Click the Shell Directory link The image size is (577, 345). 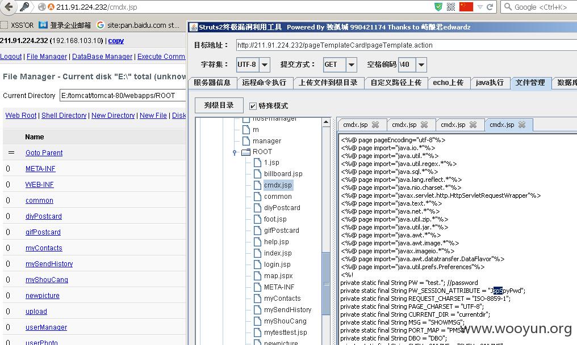tap(64, 115)
